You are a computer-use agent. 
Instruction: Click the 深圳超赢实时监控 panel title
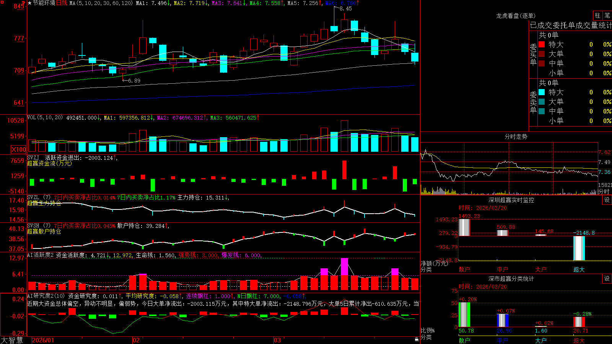point(511,200)
